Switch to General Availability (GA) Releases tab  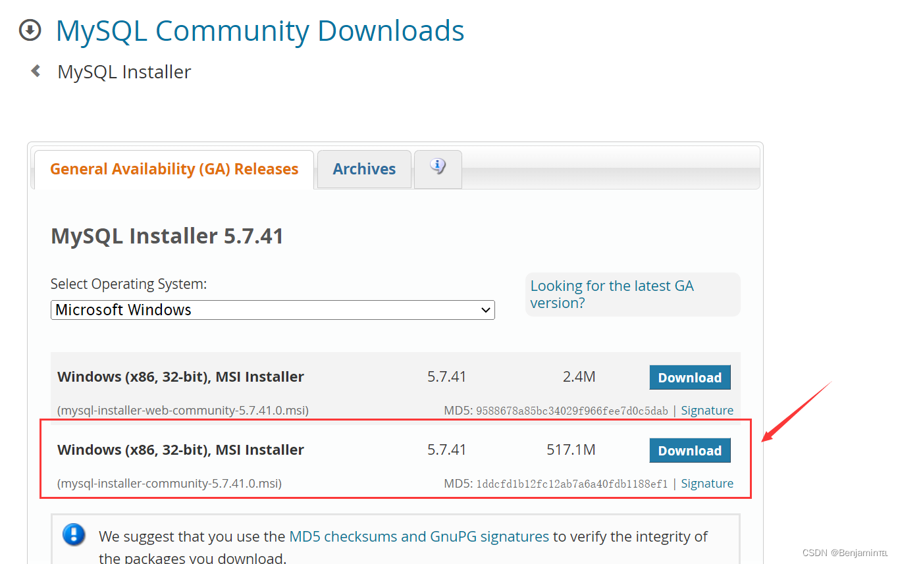click(174, 169)
